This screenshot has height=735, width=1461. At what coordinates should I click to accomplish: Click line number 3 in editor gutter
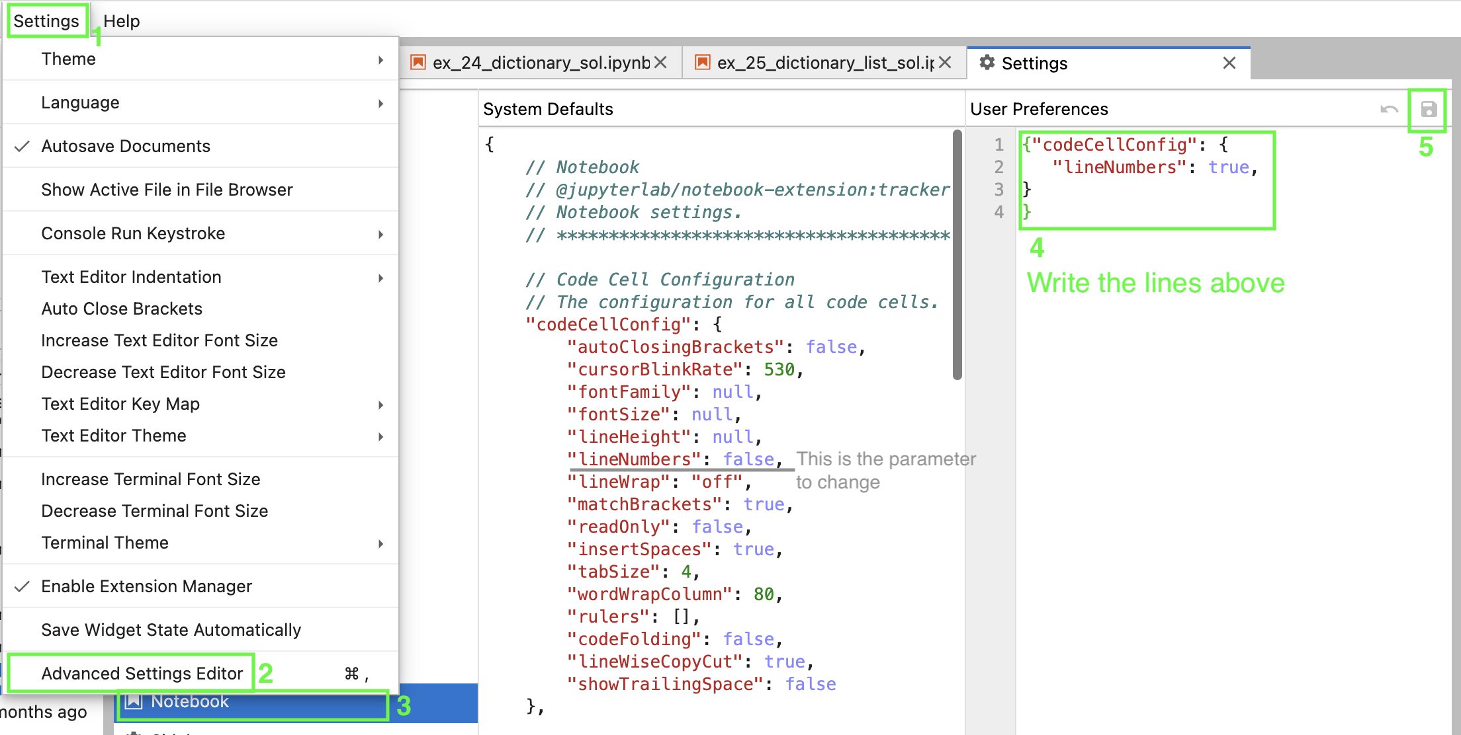[999, 190]
